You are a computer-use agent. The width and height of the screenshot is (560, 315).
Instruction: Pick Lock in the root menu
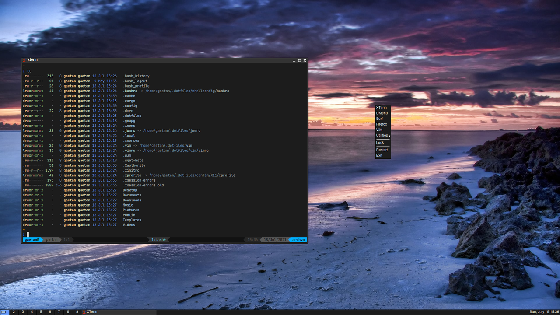coord(383,143)
